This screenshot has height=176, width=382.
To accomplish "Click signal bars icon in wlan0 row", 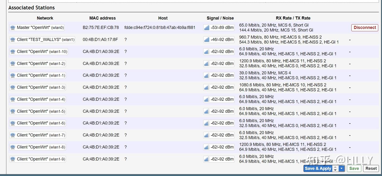I will point(207,28).
